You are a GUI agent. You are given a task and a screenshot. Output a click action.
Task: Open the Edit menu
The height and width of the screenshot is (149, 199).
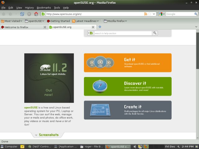coord(11,8)
